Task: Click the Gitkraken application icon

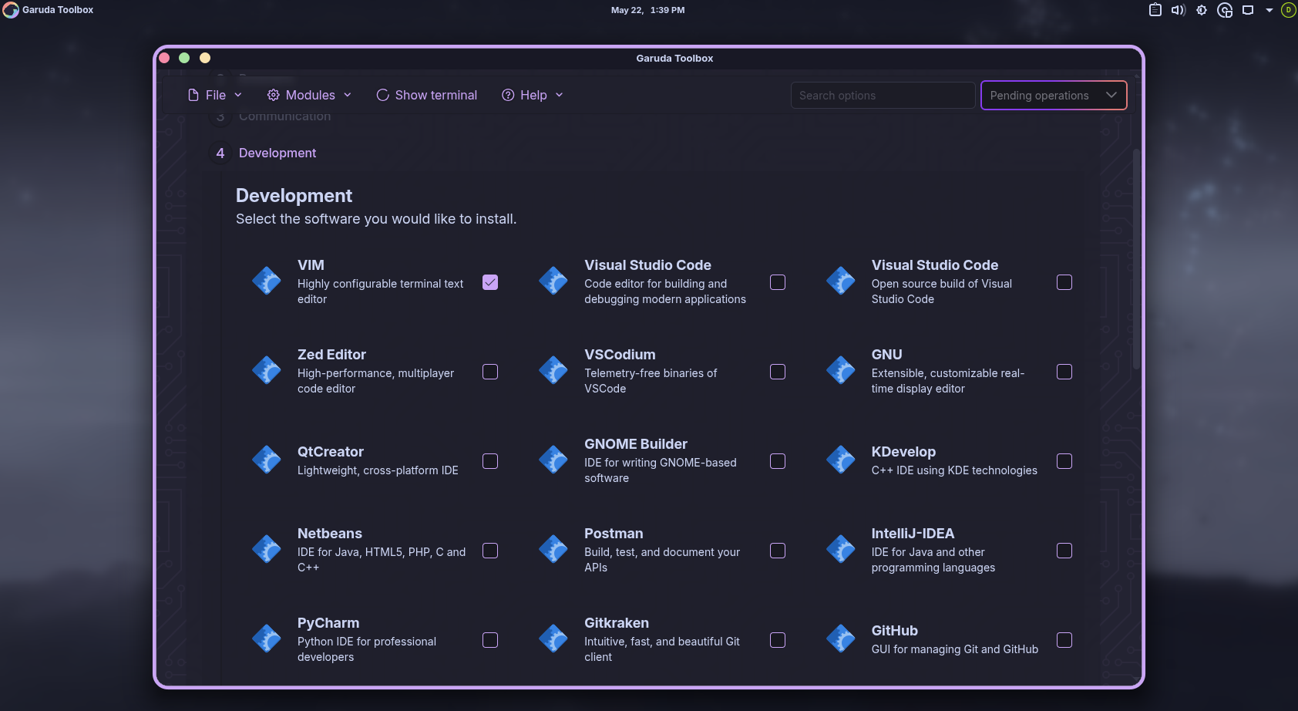Action: tap(553, 639)
